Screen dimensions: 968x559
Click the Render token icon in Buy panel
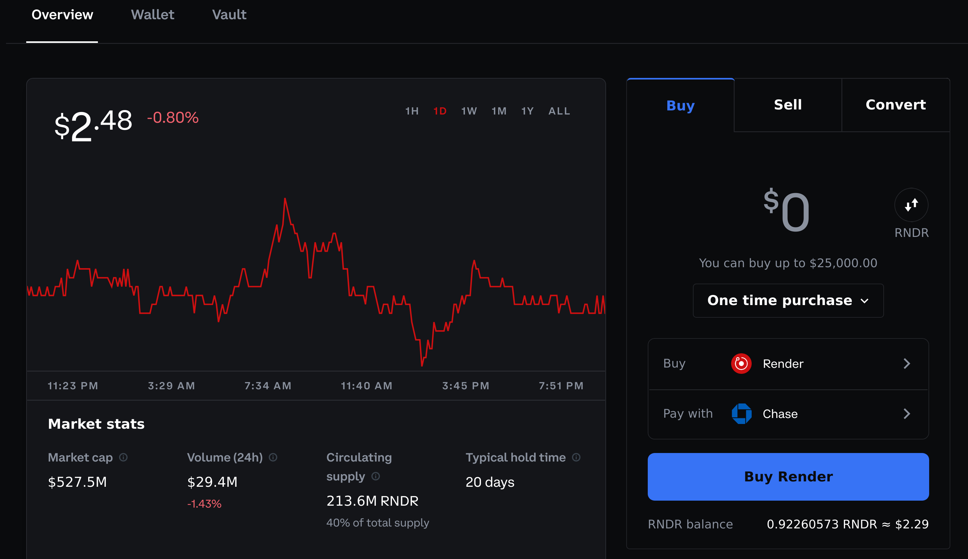coord(742,363)
